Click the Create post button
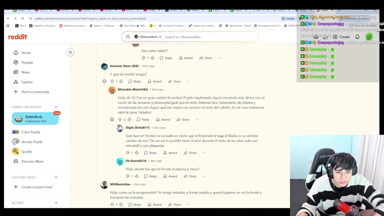The height and width of the screenshot is (216, 384). (x=341, y=37)
